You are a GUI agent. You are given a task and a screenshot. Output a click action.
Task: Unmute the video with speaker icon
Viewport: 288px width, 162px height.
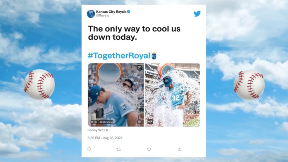tap(139, 122)
